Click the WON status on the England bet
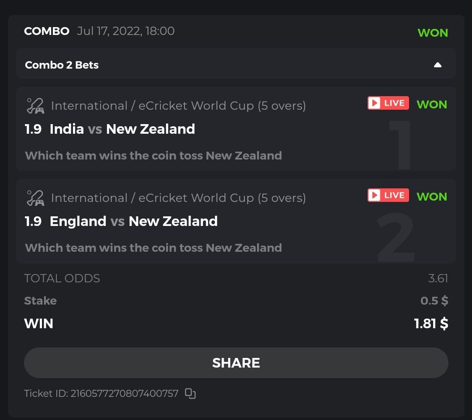 tap(432, 197)
